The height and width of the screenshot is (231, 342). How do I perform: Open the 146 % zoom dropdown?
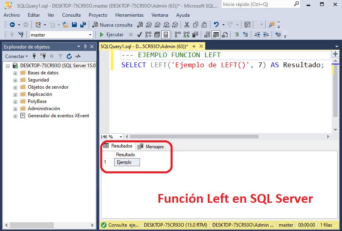coord(120,137)
